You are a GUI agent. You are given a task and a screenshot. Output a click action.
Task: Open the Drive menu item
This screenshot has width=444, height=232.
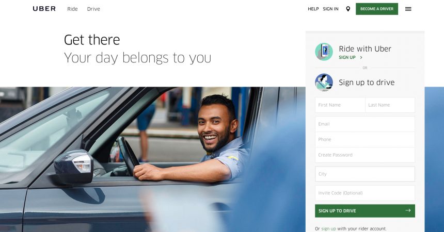pos(93,9)
